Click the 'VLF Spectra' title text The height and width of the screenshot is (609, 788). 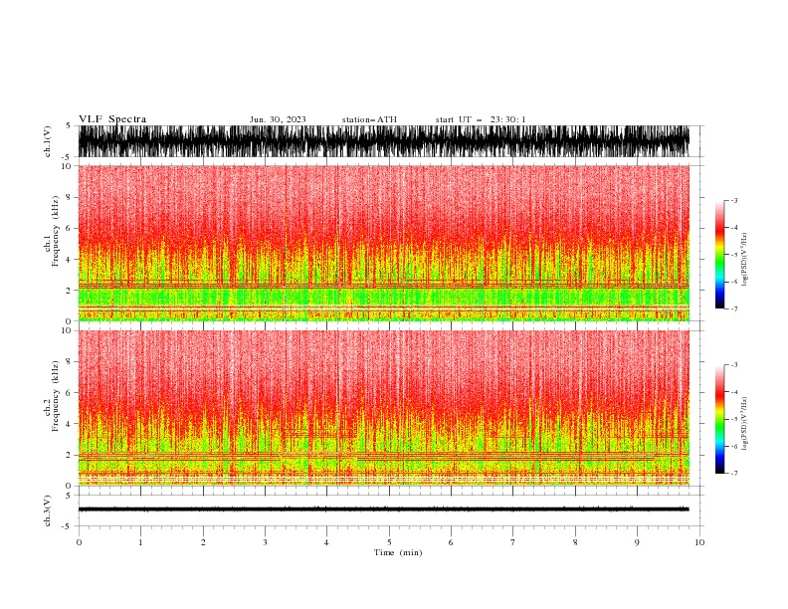pyautogui.click(x=112, y=119)
